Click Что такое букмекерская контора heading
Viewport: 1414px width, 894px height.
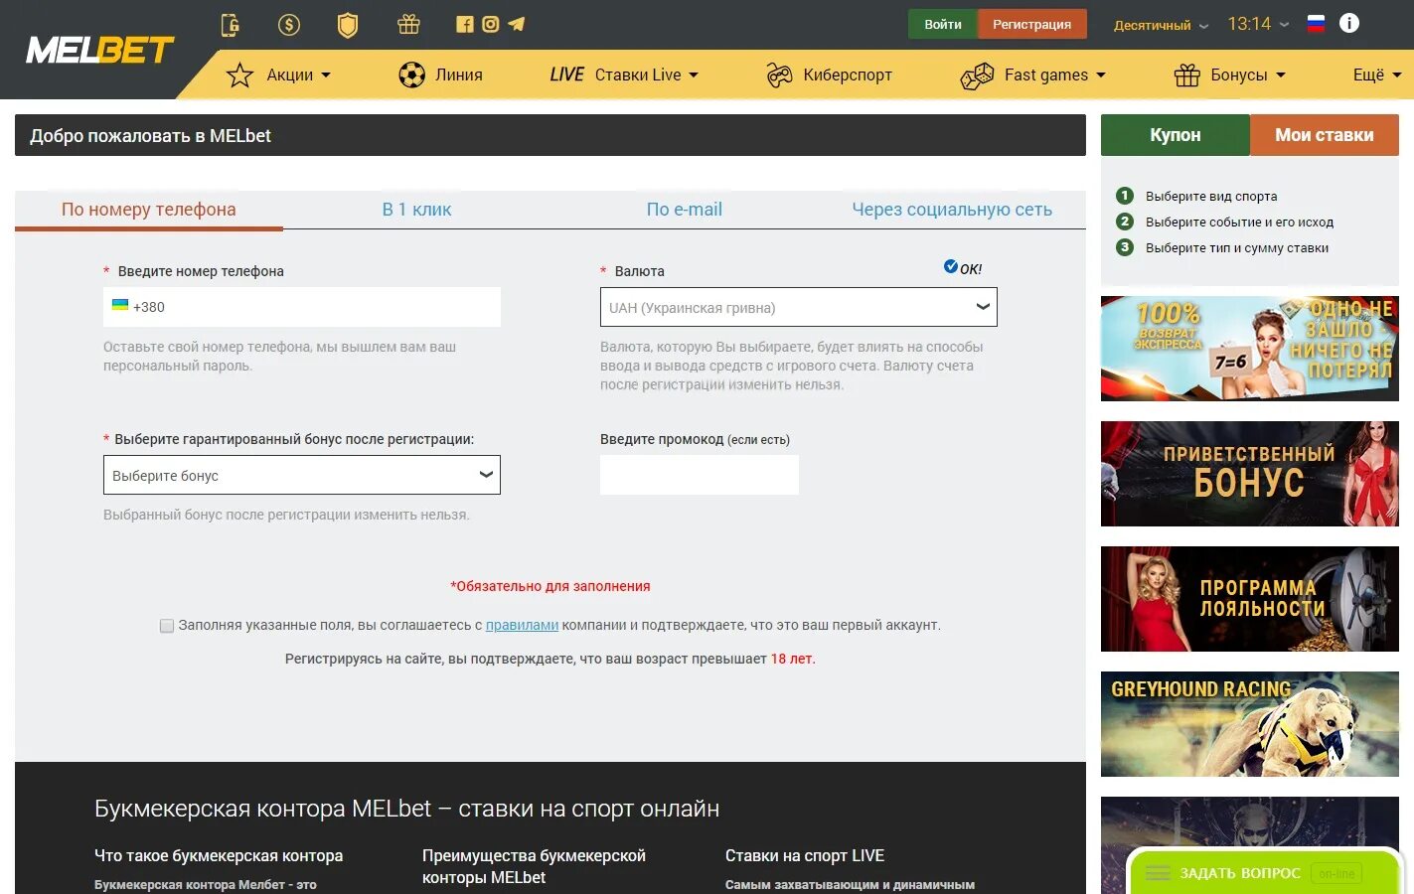pos(219,855)
